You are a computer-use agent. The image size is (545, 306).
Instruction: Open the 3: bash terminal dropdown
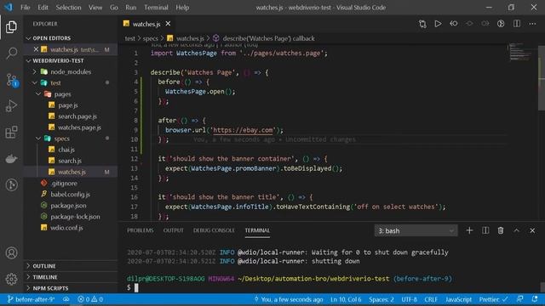[416, 230]
